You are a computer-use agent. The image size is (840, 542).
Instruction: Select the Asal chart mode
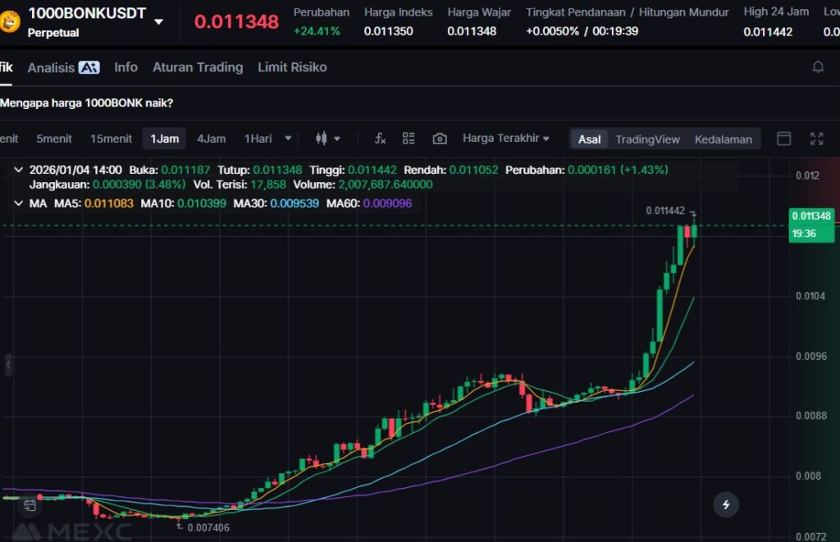pos(589,139)
